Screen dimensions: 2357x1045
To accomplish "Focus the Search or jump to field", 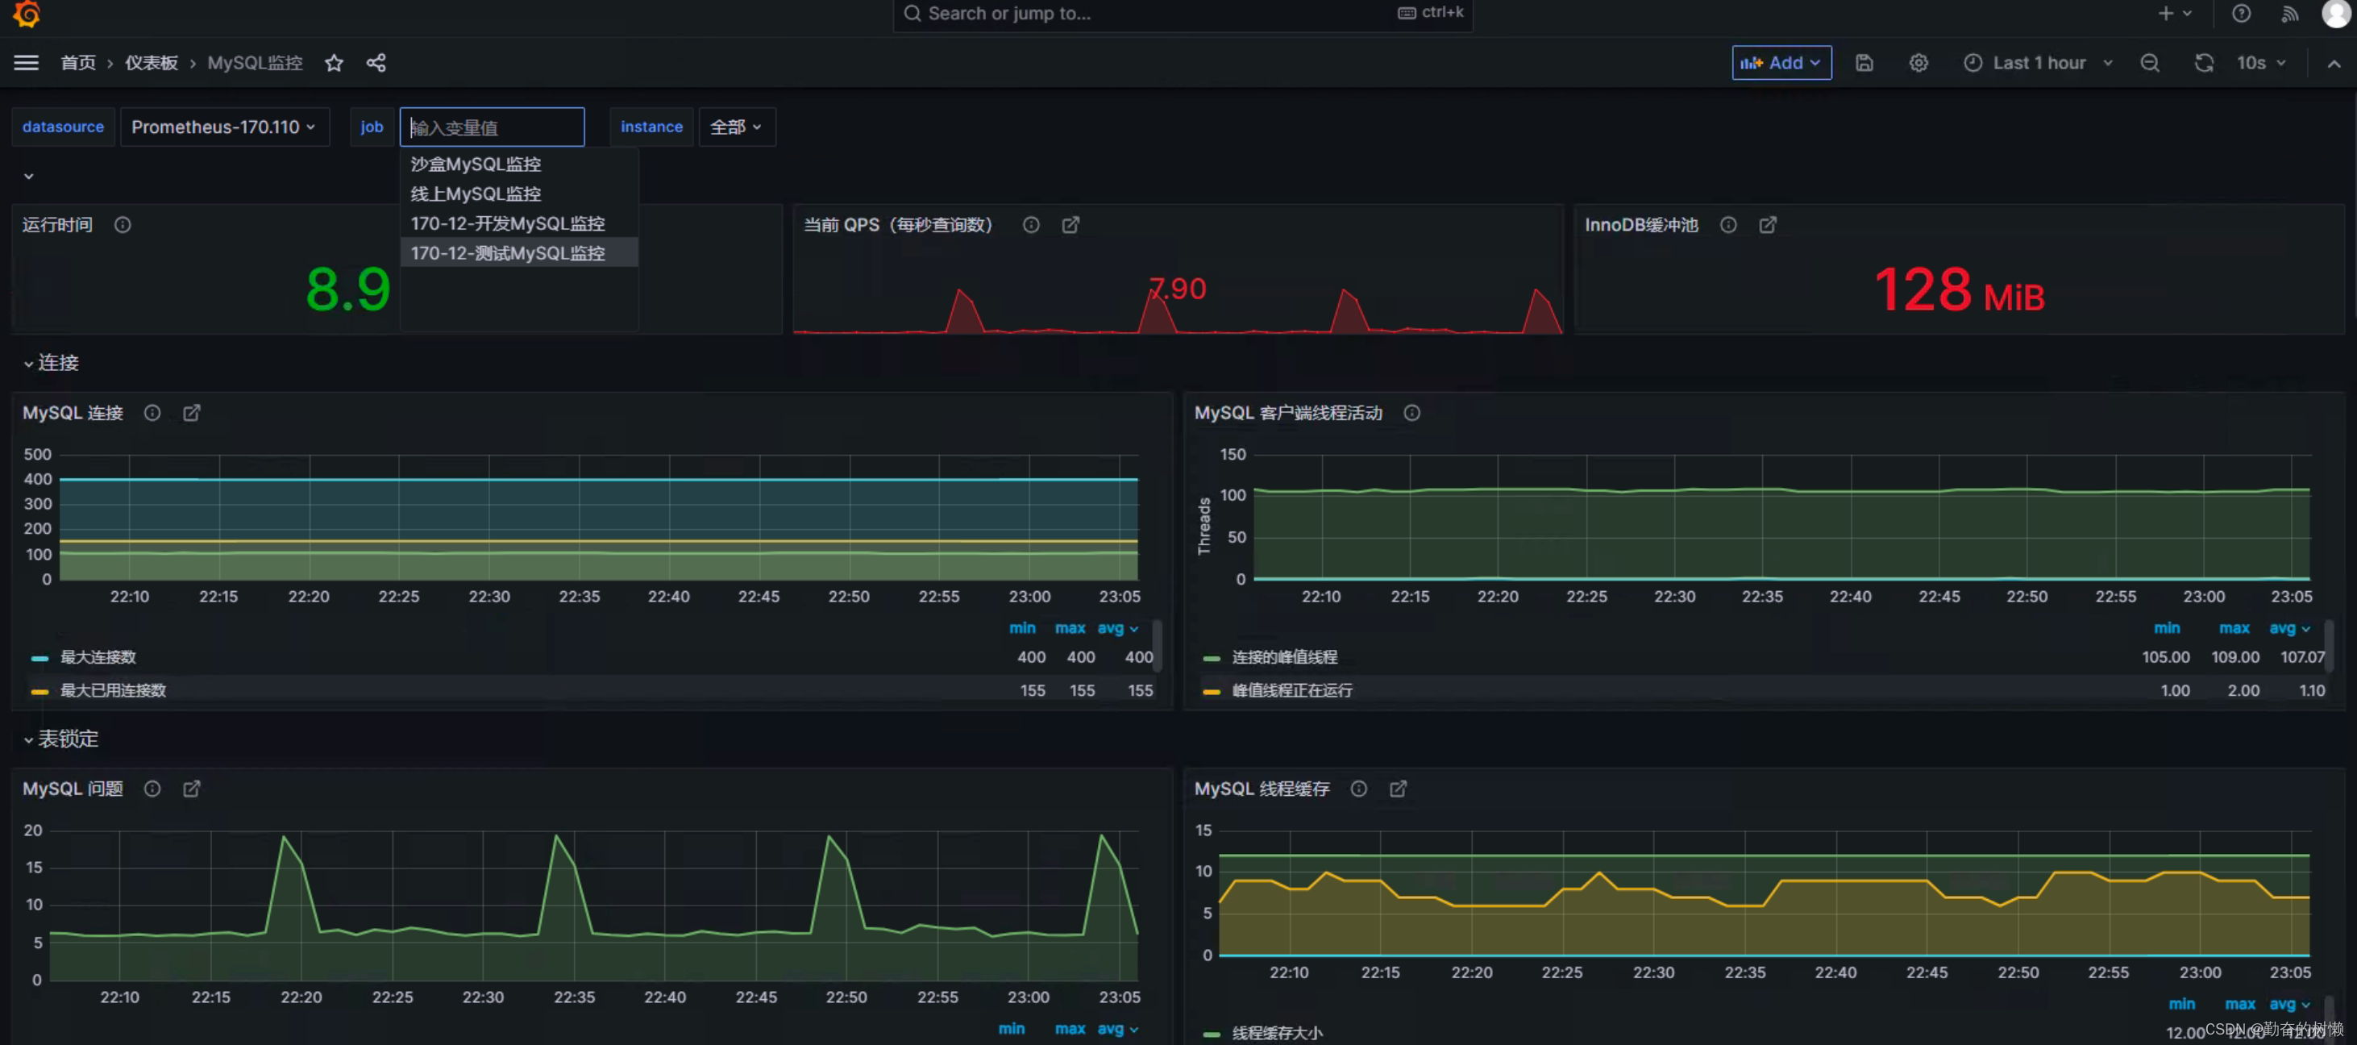I will coord(1183,13).
